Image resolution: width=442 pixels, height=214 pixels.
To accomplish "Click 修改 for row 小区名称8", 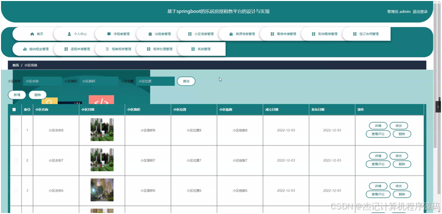I will point(399,126).
